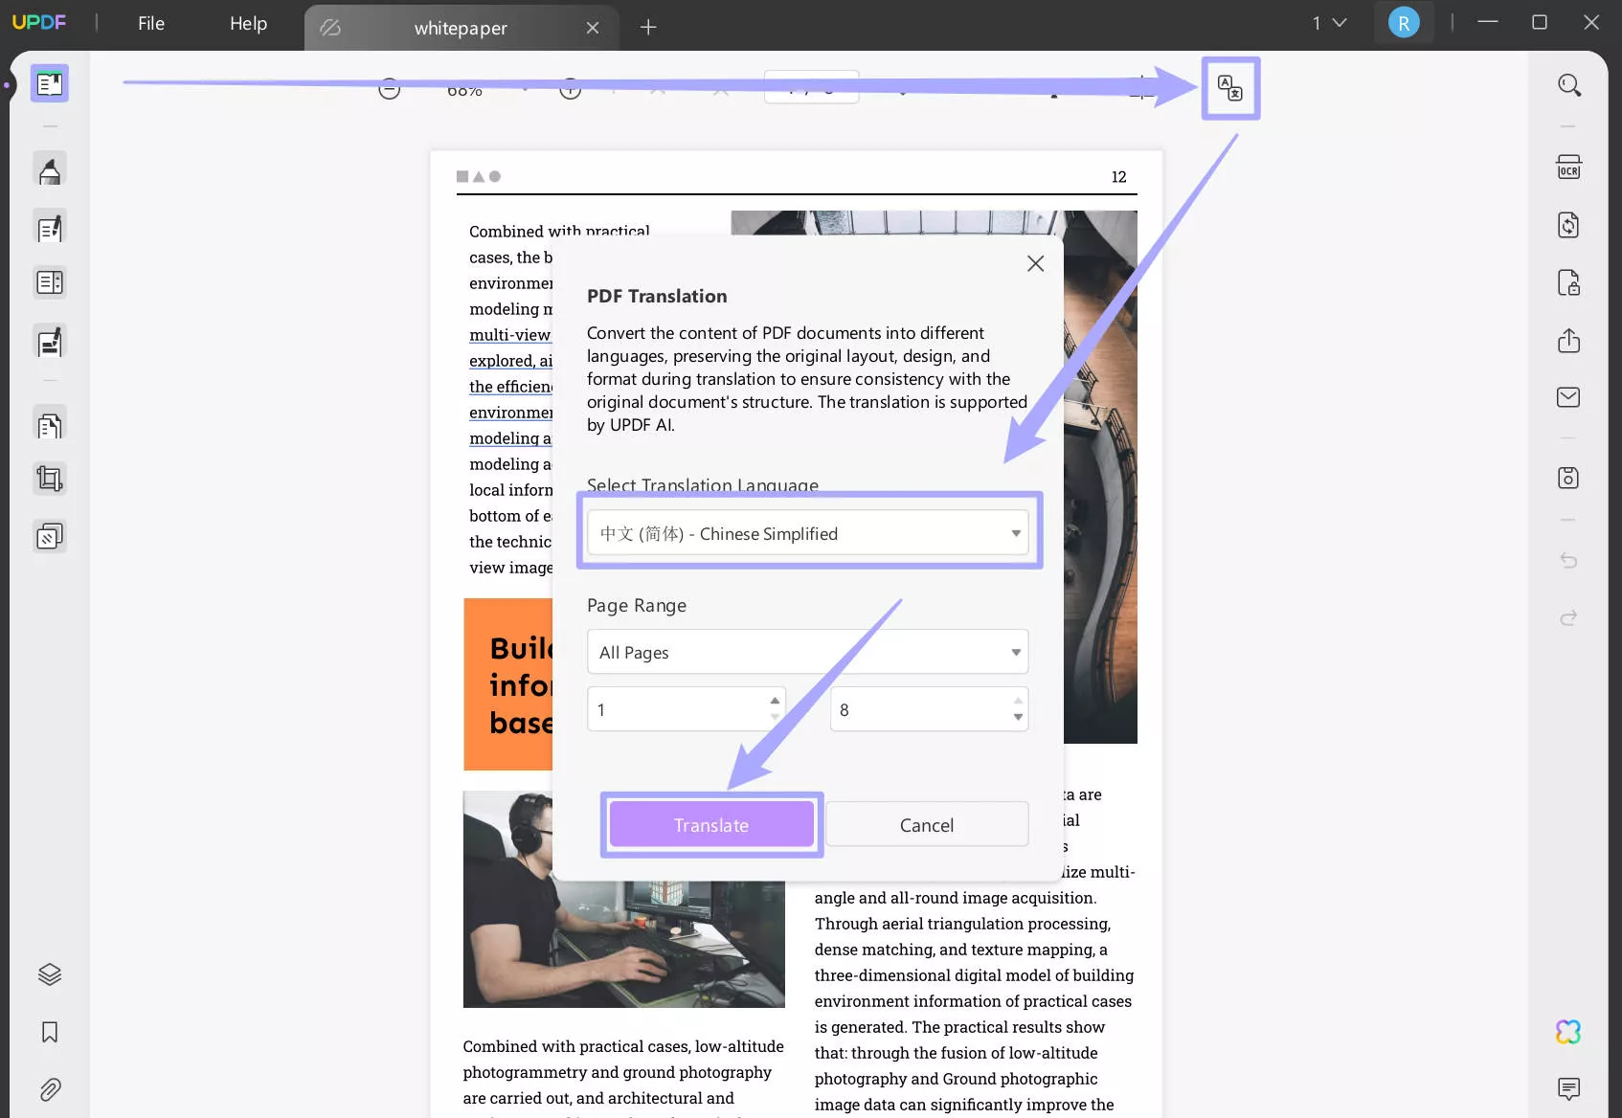The height and width of the screenshot is (1118, 1622).
Task: Switch to Reader mode in the sidebar
Action: point(49,83)
